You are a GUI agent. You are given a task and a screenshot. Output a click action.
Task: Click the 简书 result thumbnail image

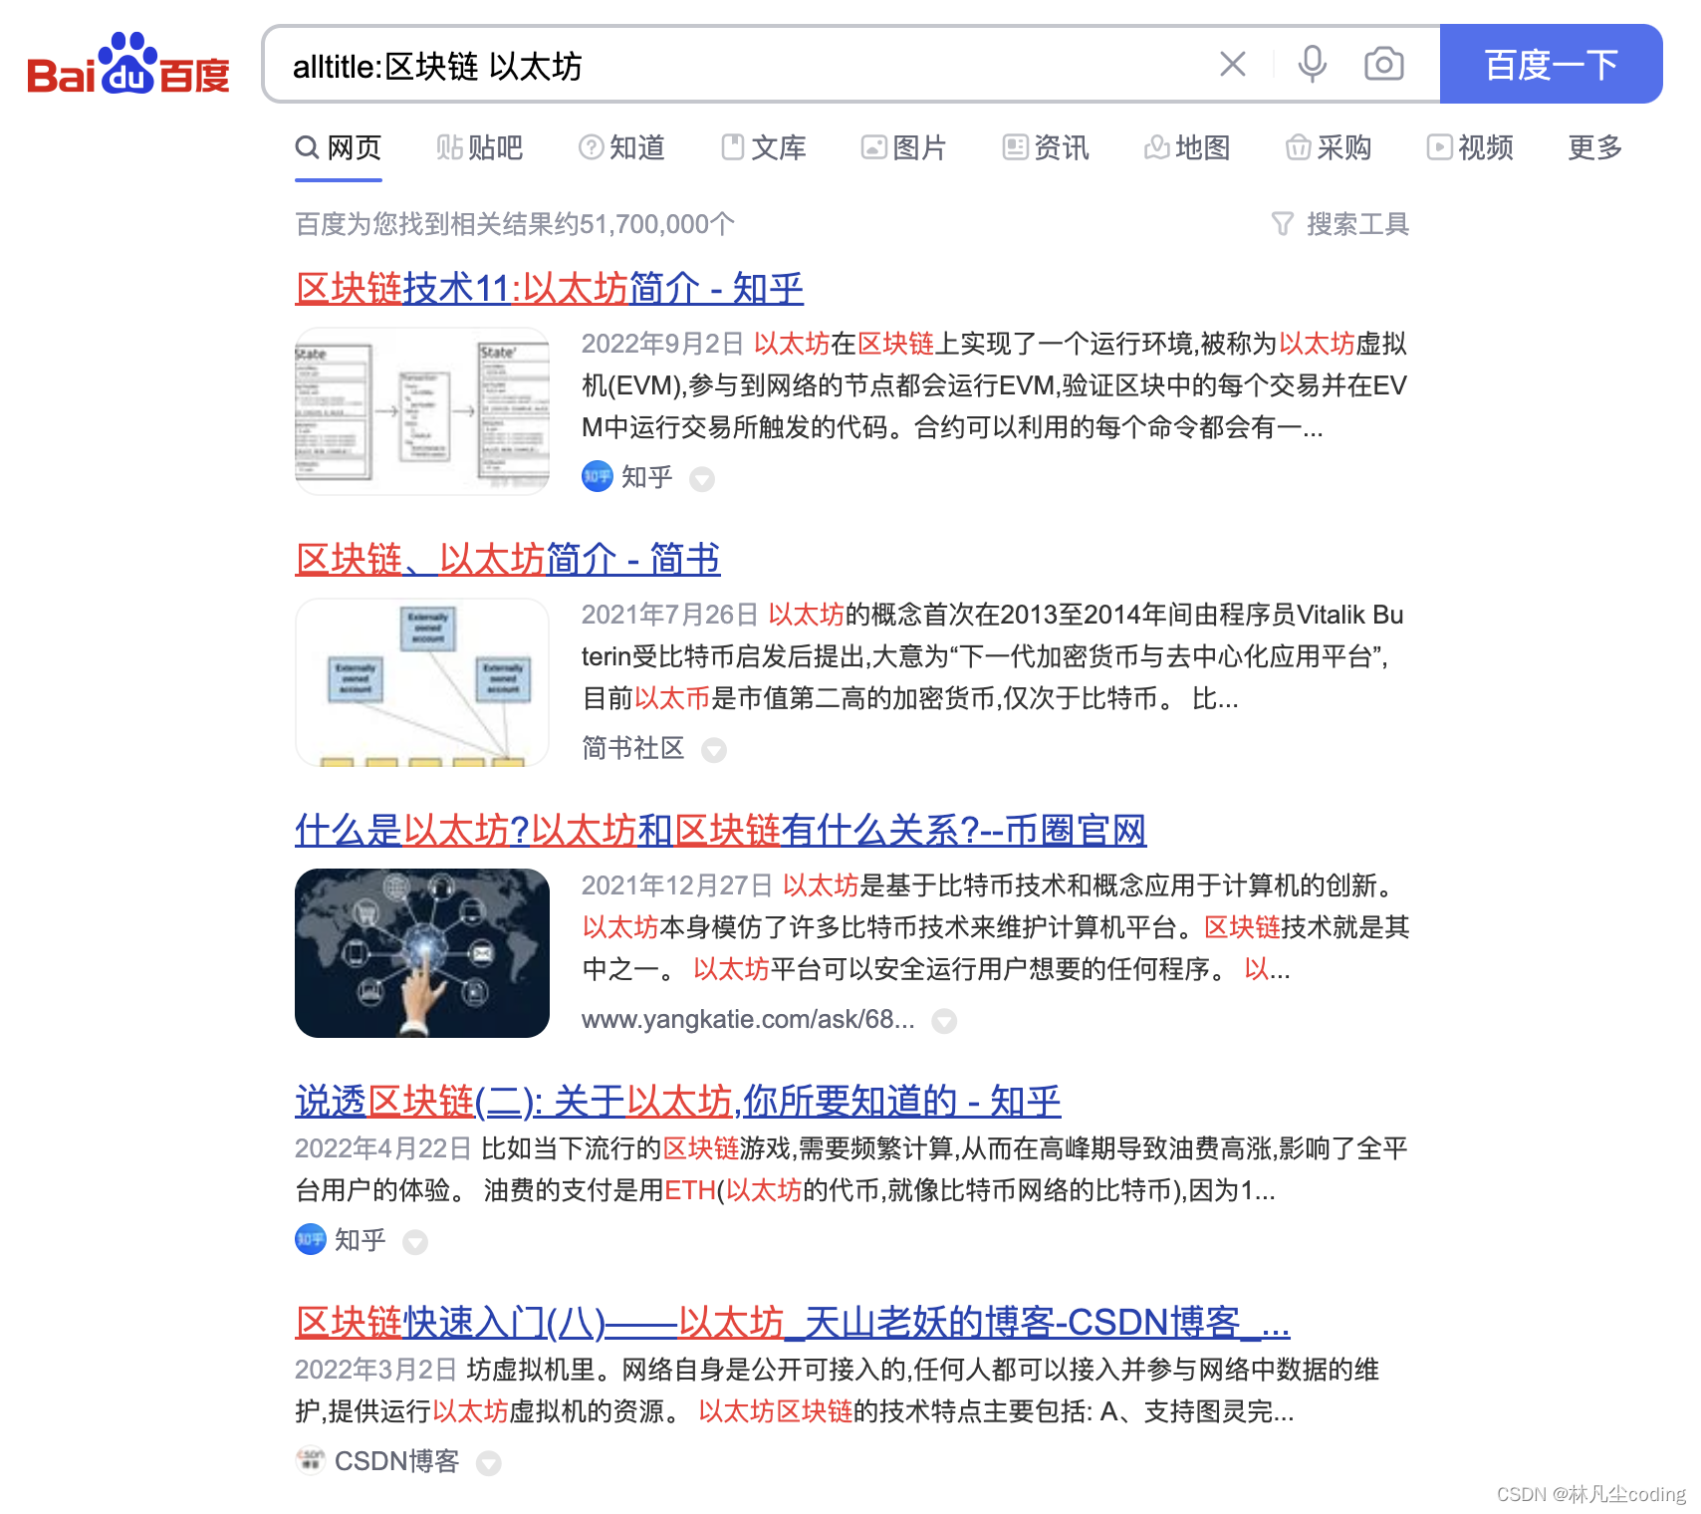pyautogui.click(x=421, y=681)
